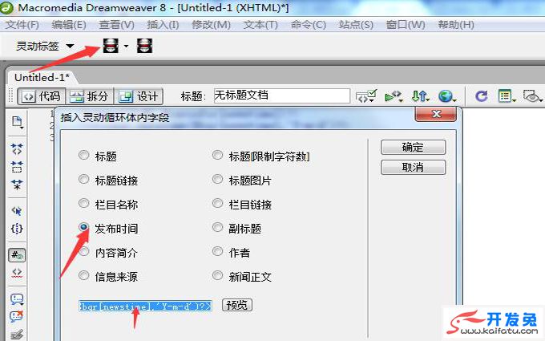This screenshot has width=545, height=341.
Task: Click the select parent tag icon
Action: (x=17, y=211)
